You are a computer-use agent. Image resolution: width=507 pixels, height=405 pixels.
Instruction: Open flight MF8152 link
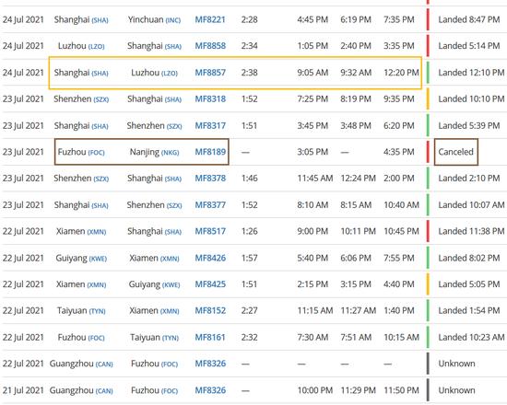tap(210, 311)
